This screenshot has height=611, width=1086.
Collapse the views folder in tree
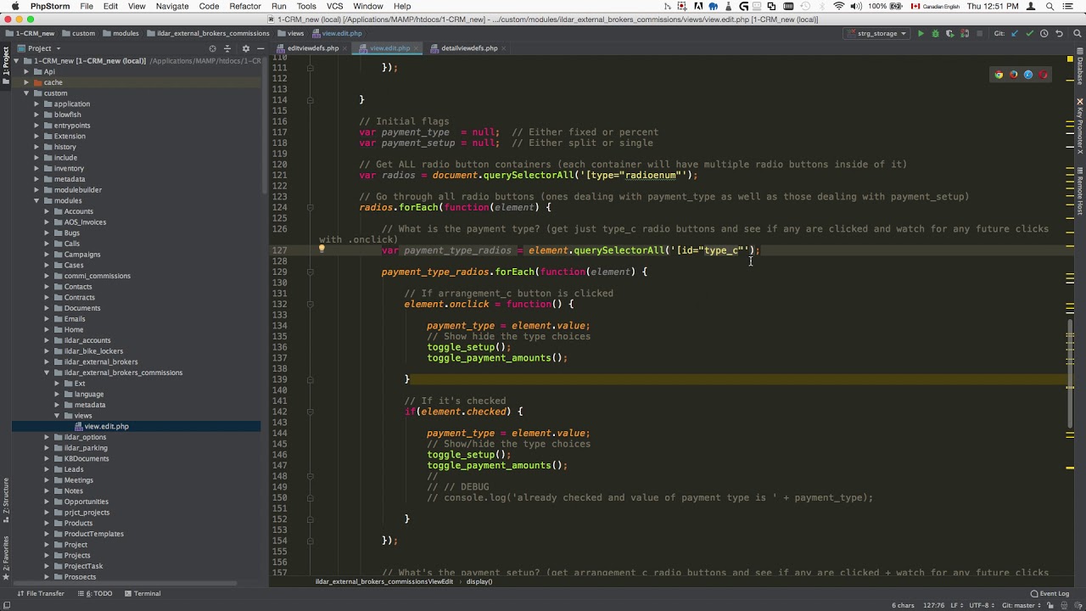[x=57, y=416]
